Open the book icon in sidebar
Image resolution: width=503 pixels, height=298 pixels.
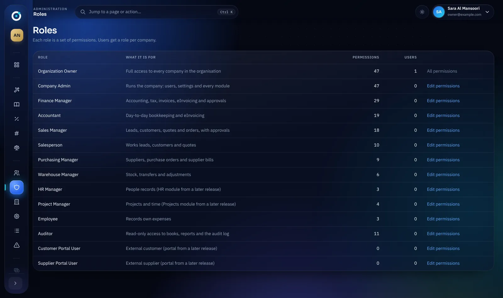coord(17,104)
